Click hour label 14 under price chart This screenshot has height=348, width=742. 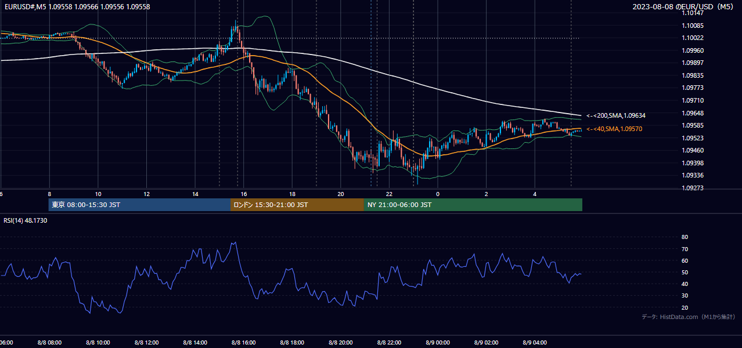195,194
